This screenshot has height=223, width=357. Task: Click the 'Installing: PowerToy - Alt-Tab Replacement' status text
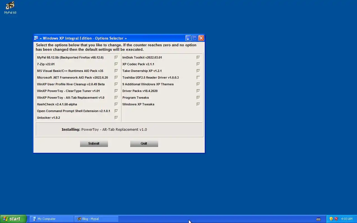click(104, 129)
